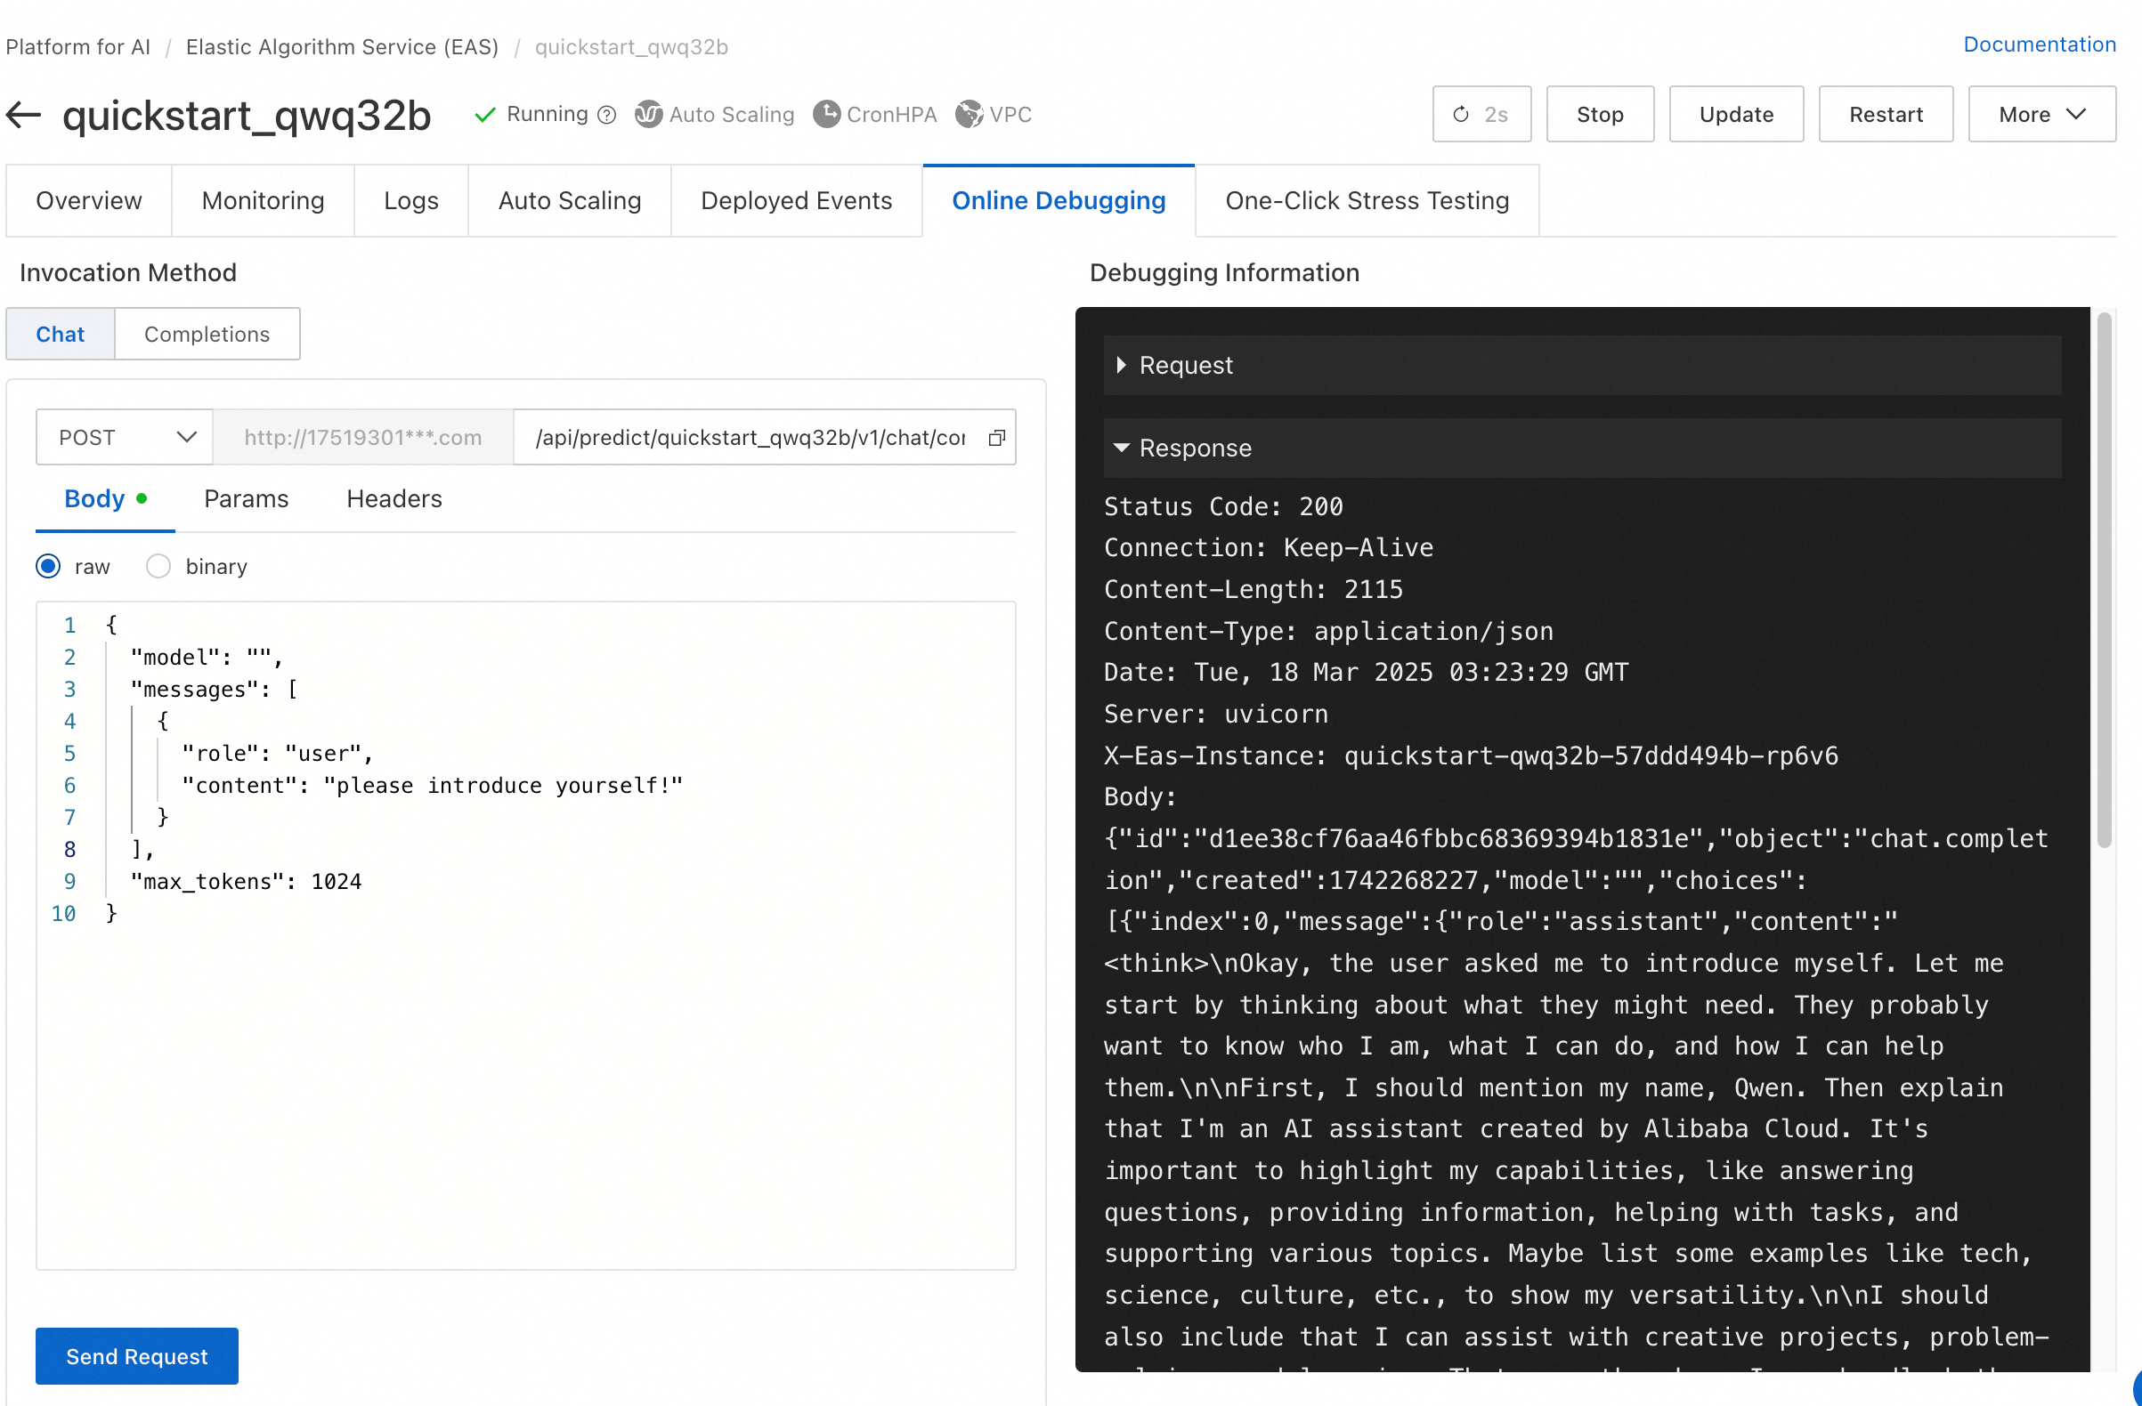Switch invocation method to Completions
2142x1406 pixels.
tap(207, 334)
